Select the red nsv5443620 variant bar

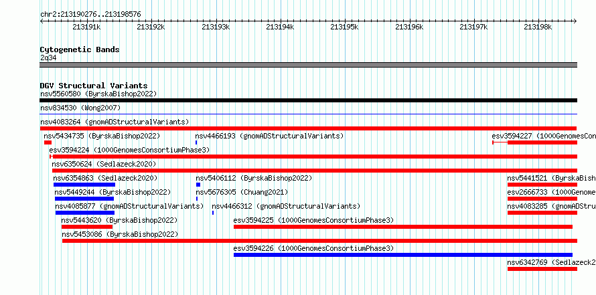coord(87,227)
